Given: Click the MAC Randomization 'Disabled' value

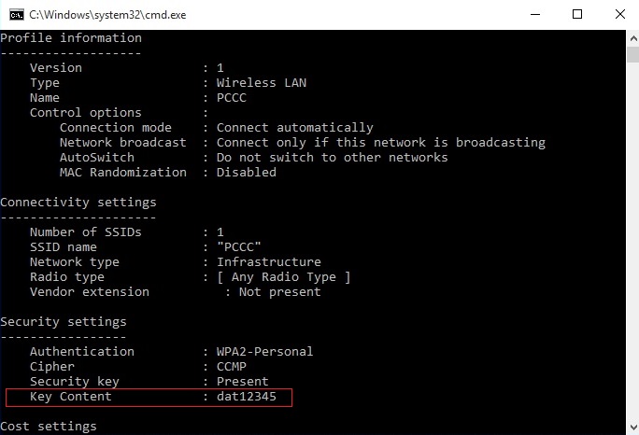Looking at the screenshot, I should point(246,173).
